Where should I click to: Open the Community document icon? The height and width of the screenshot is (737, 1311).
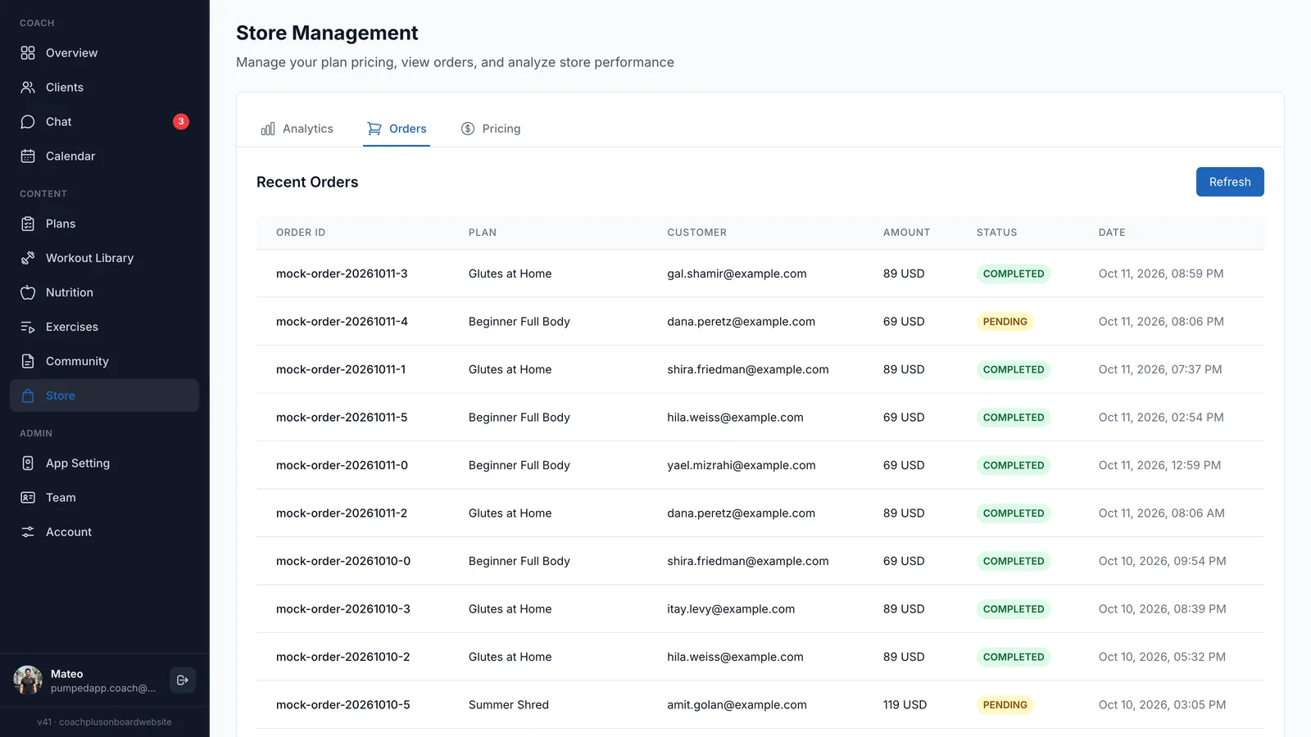[x=28, y=362]
